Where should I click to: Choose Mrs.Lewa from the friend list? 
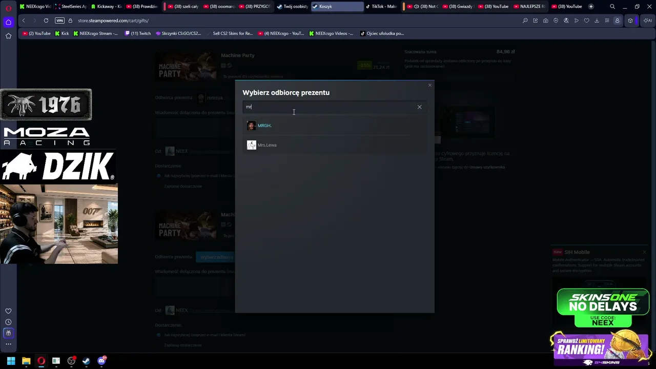334,145
